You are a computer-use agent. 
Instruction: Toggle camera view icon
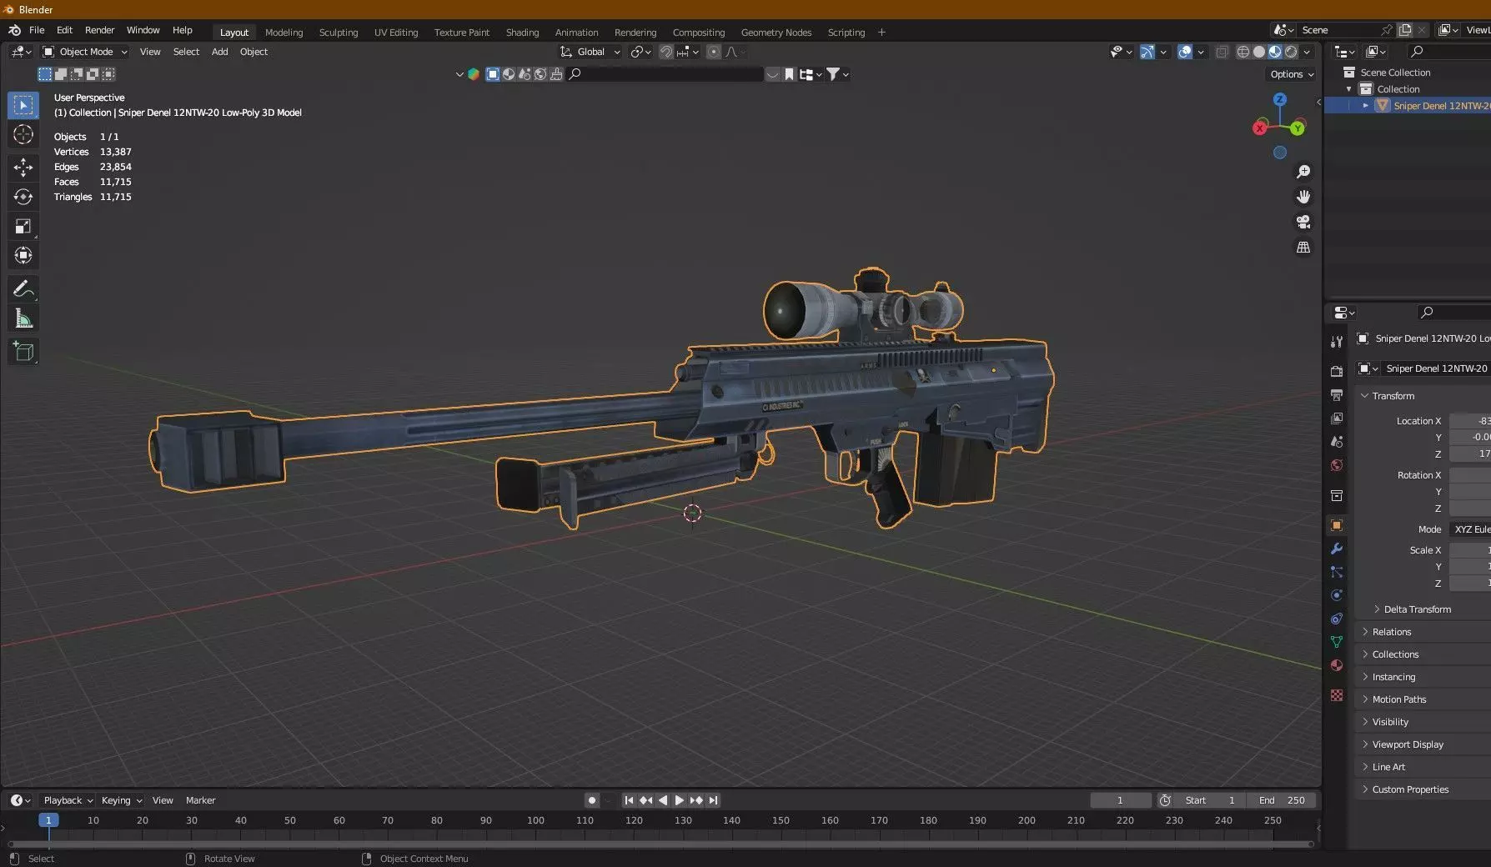(x=1303, y=222)
